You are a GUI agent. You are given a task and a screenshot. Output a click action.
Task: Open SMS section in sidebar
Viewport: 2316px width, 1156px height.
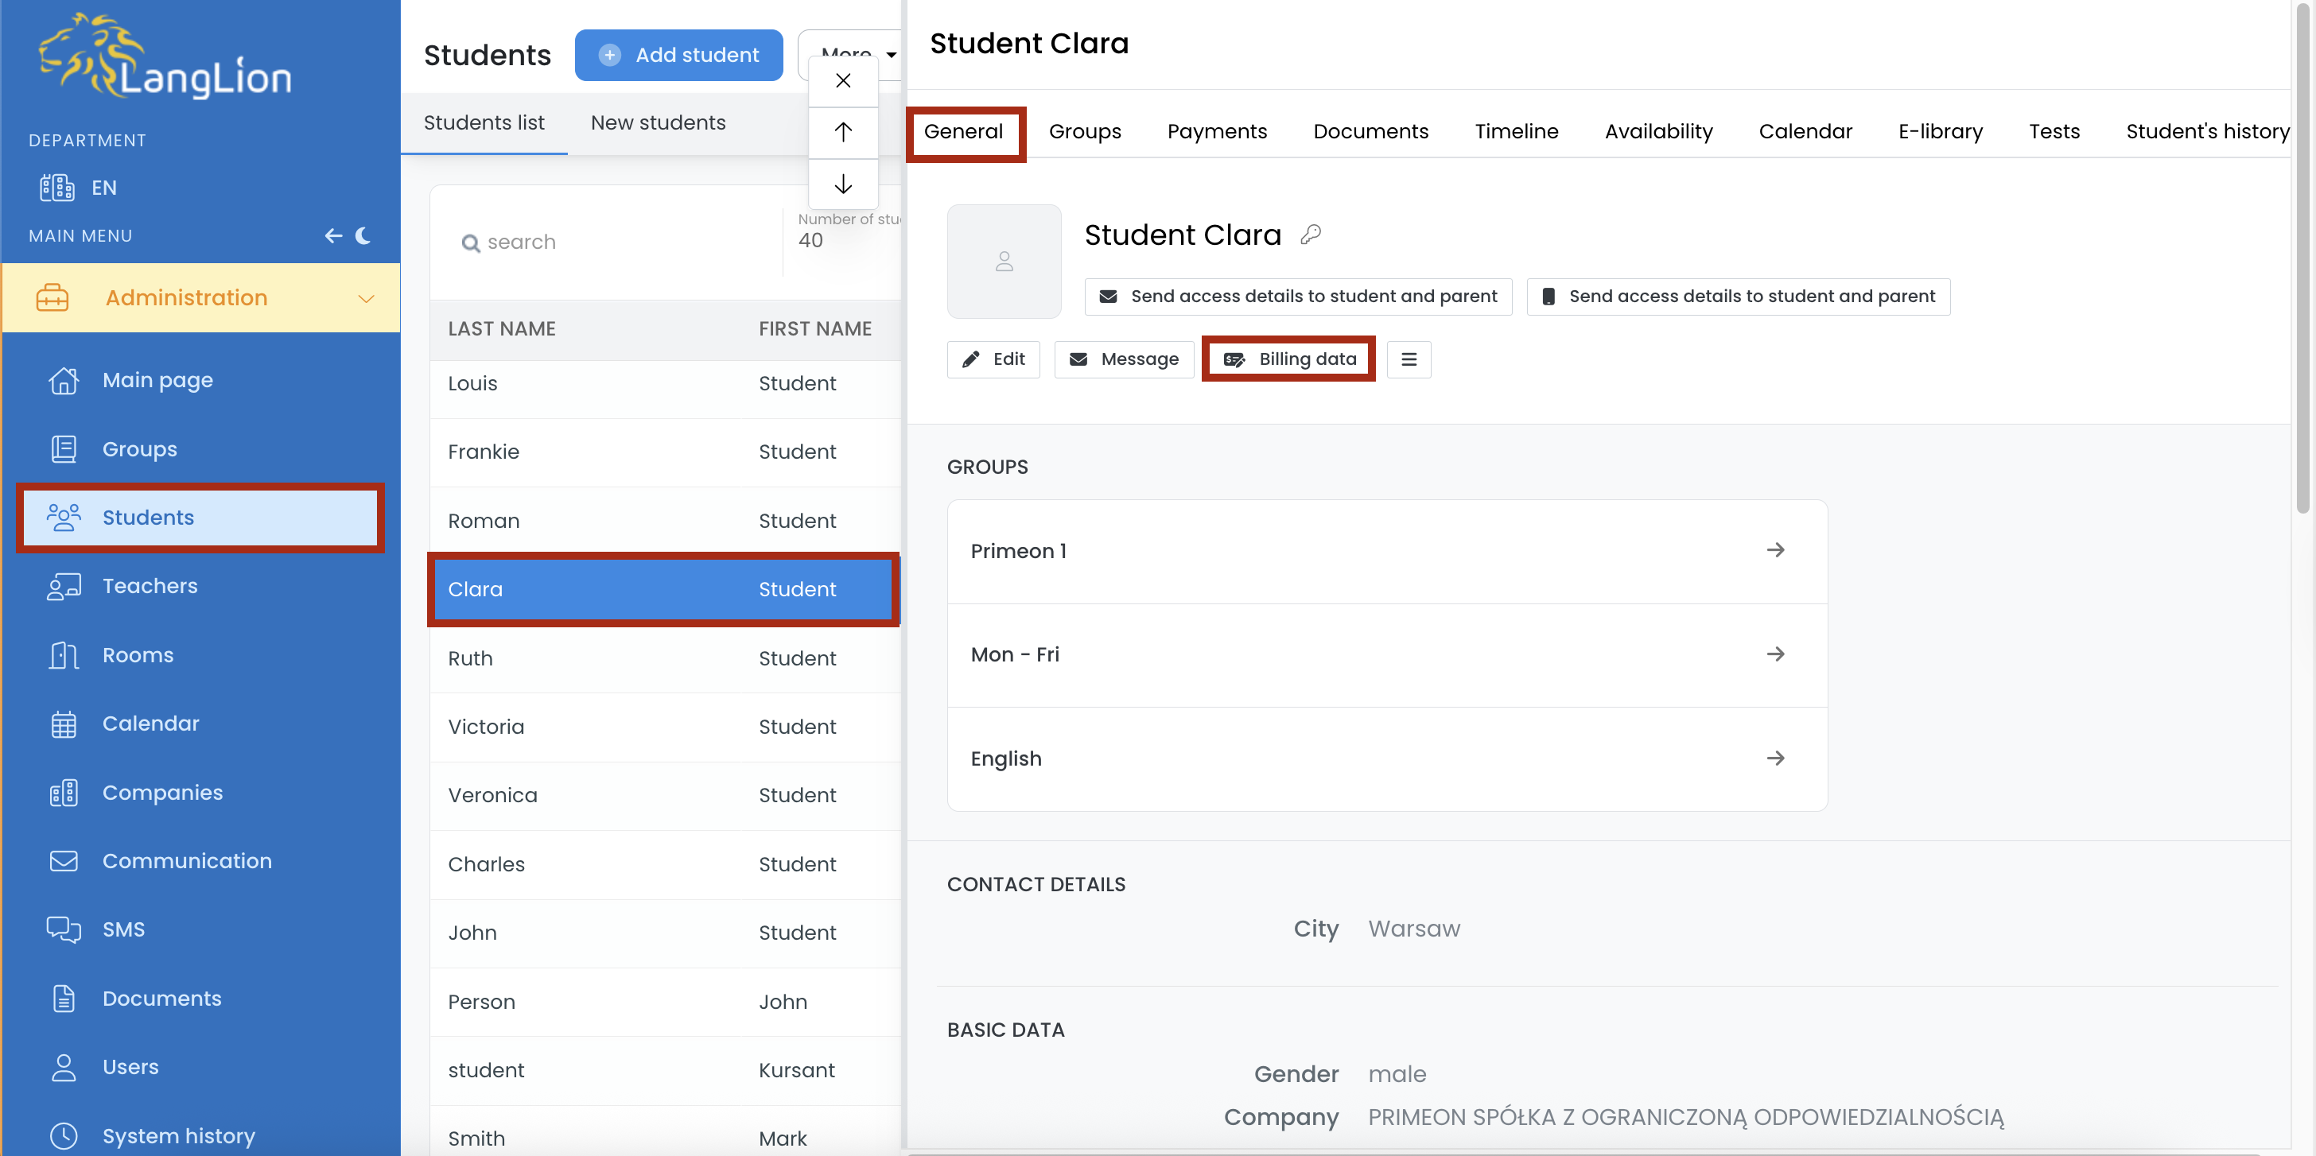point(123,929)
